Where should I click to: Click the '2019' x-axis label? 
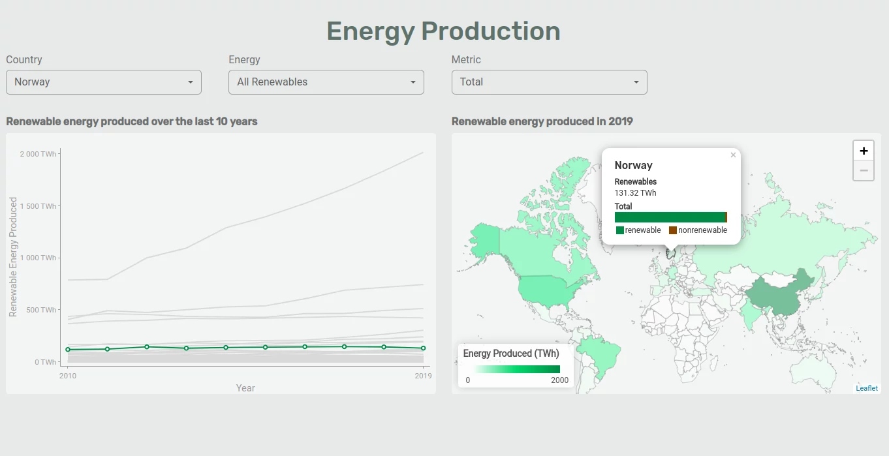click(424, 376)
